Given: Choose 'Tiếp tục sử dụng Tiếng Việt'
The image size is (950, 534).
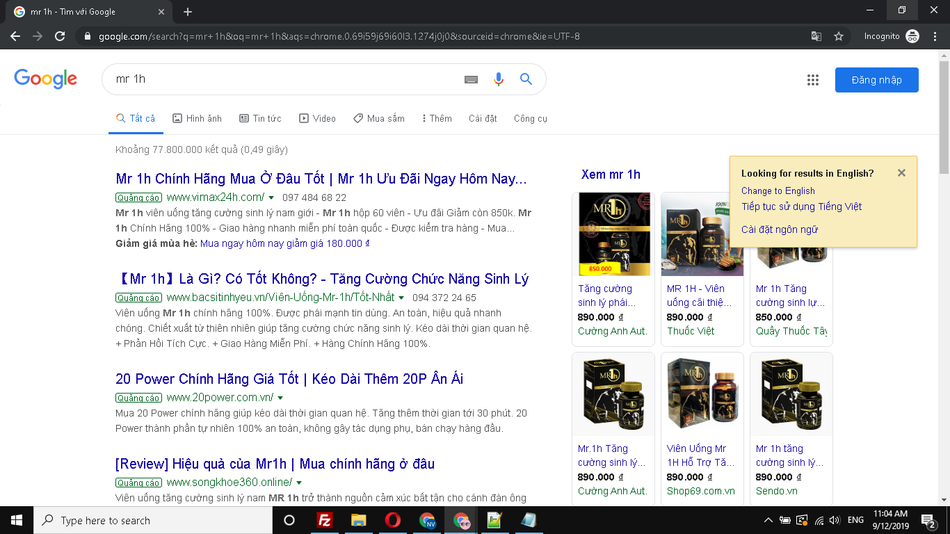Looking at the screenshot, I should pyautogui.click(x=802, y=207).
